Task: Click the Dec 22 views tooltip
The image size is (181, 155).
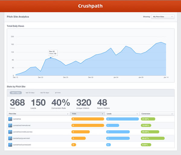Action: tap(53, 53)
